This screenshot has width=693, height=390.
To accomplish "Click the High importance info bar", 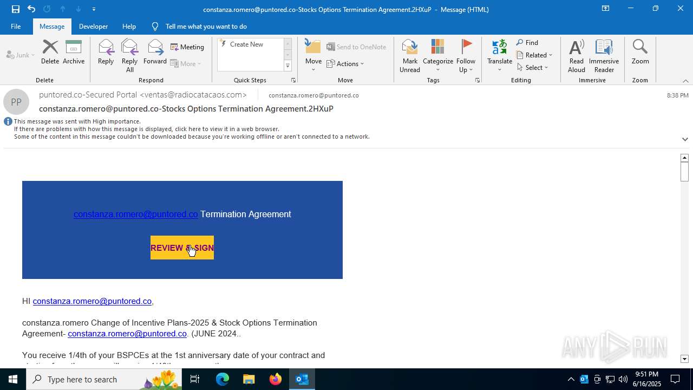I will [x=77, y=121].
